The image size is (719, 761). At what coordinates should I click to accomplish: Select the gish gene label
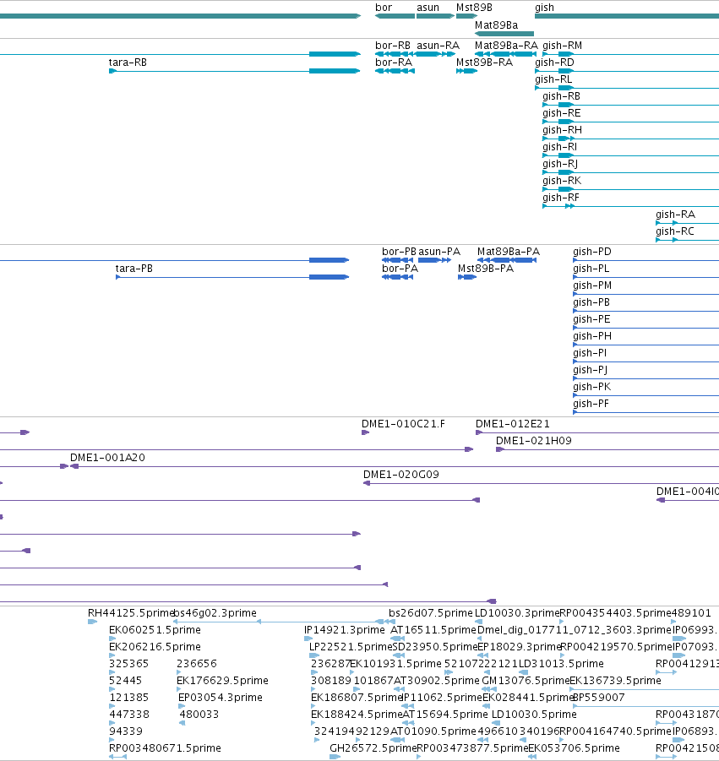point(544,8)
